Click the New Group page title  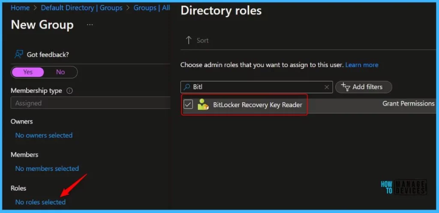tap(42, 24)
